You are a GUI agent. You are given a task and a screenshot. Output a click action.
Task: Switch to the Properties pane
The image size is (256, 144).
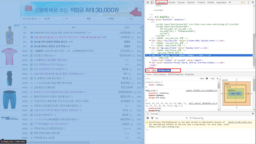coord(190,74)
